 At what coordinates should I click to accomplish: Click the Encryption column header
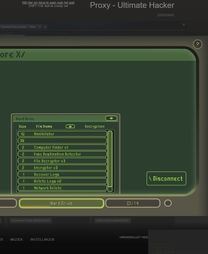click(x=95, y=126)
